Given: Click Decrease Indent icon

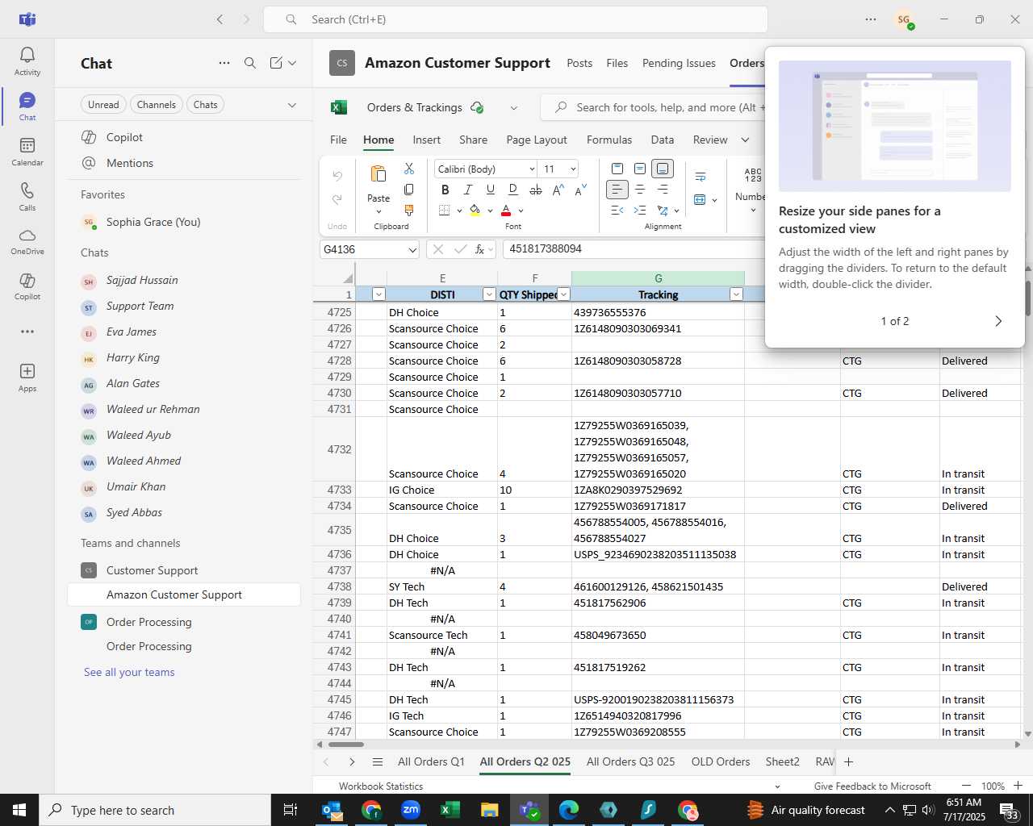Looking at the screenshot, I should pos(617,211).
